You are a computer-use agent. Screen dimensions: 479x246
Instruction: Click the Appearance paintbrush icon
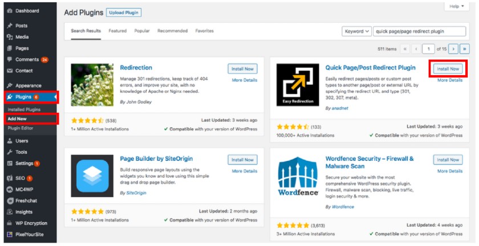click(10, 85)
